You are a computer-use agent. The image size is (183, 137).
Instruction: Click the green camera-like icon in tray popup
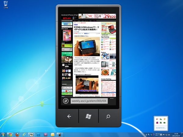pyautogui.click(x=165, y=123)
